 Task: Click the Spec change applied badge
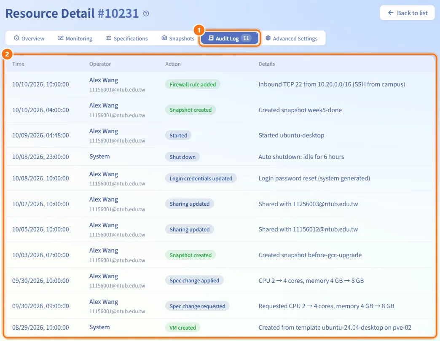pos(194,281)
